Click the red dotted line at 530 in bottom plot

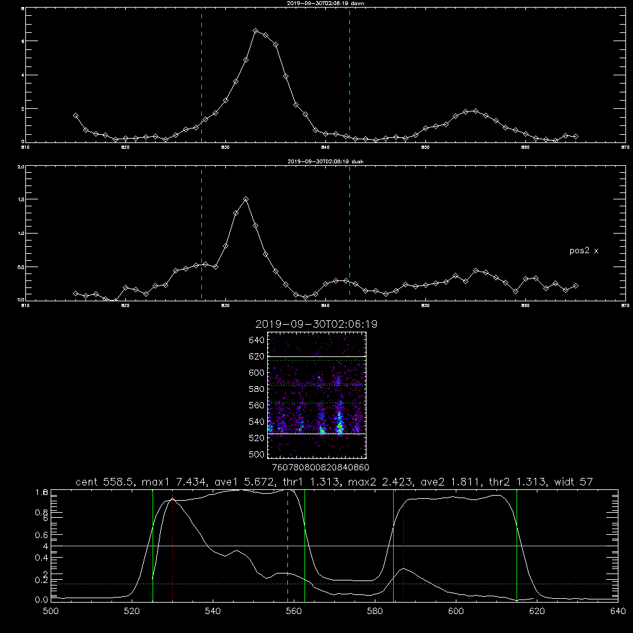(173, 545)
